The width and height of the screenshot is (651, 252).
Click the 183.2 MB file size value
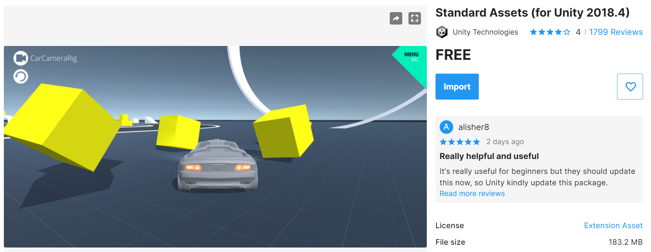625,242
